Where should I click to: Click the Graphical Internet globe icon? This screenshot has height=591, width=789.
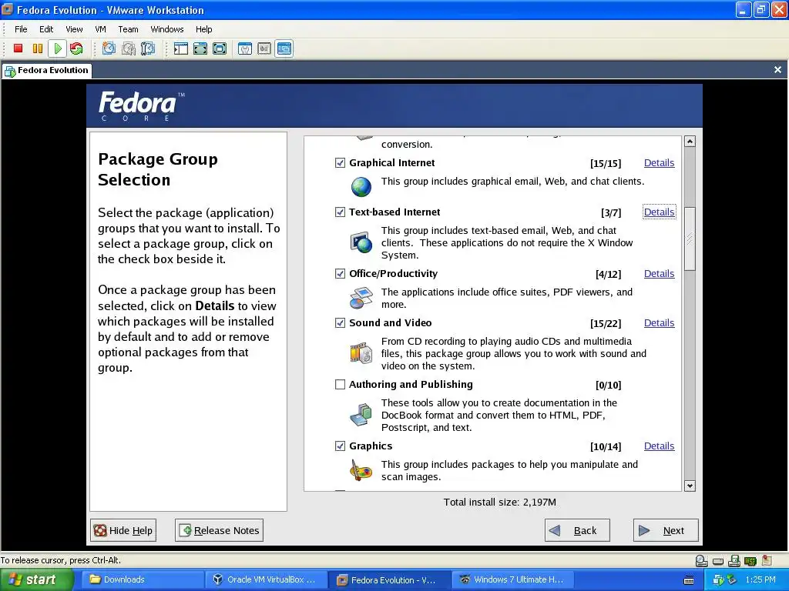(x=361, y=187)
